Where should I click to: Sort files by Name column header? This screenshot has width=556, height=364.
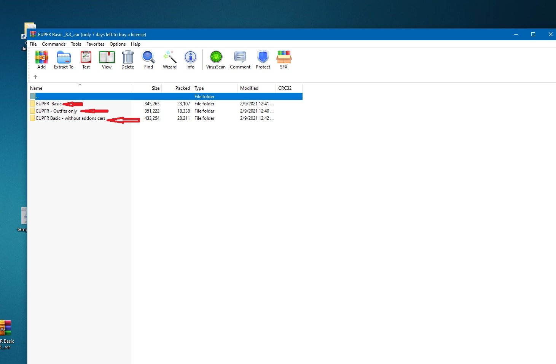80,88
